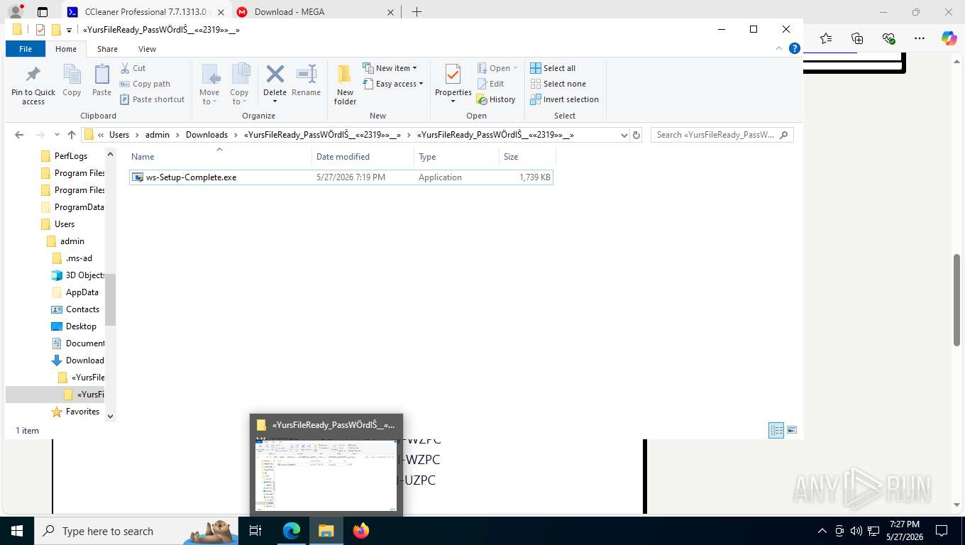The height and width of the screenshot is (545, 965).
Task: Go back with the Back arrow
Action: click(19, 135)
